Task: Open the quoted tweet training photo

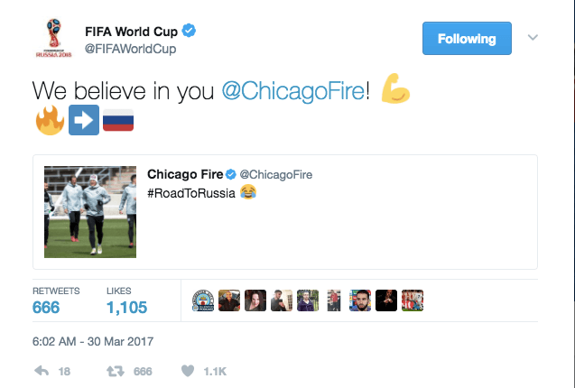Action: coord(90,212)
